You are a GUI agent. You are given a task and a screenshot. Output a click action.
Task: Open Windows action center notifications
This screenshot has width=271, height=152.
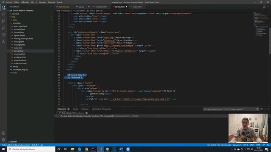266,149
